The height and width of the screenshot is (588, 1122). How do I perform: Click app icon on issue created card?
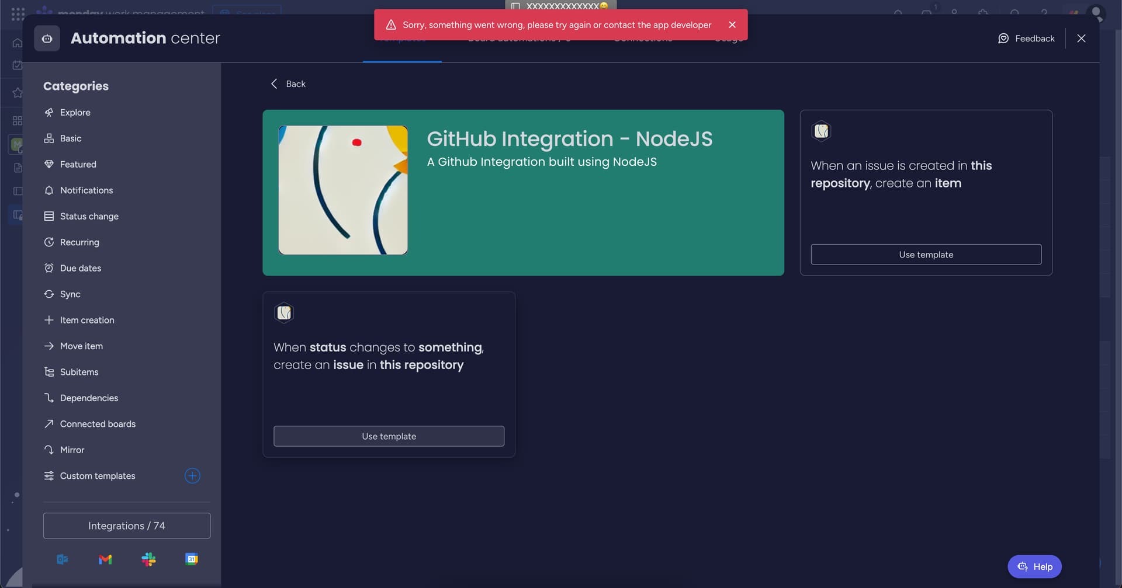pos(821,131)
